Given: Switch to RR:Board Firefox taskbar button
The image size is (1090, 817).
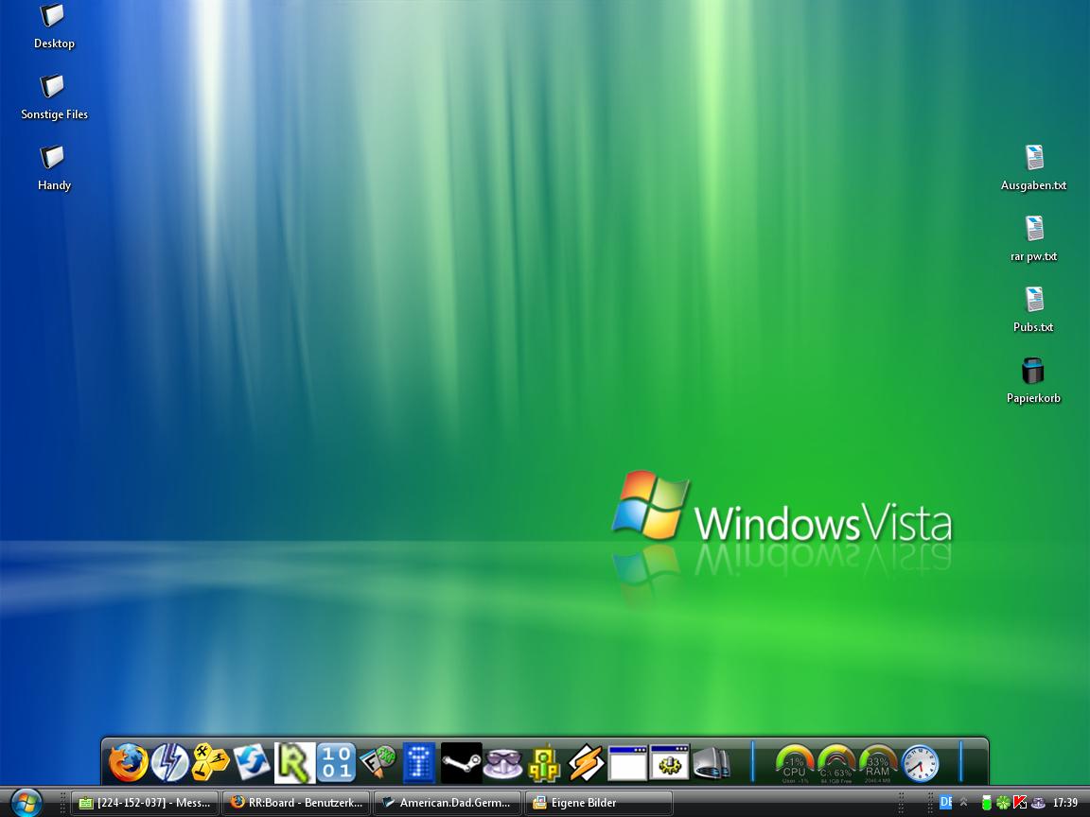Looking at the screenshot, I should [297, 803].
